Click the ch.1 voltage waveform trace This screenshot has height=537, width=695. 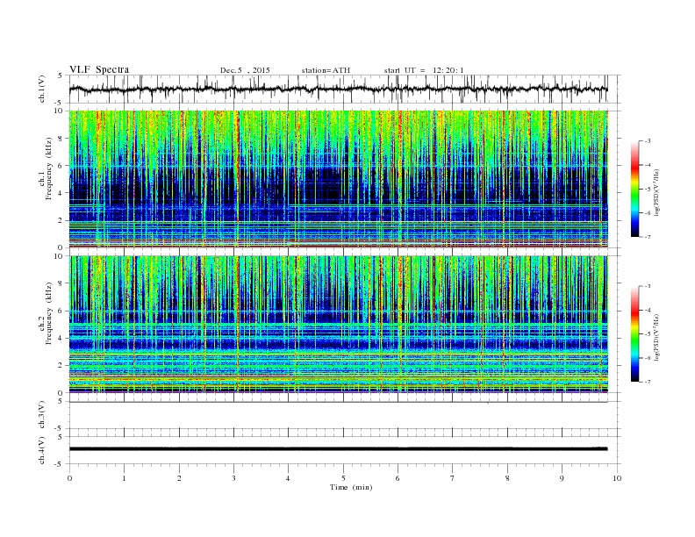pos(338,89)
